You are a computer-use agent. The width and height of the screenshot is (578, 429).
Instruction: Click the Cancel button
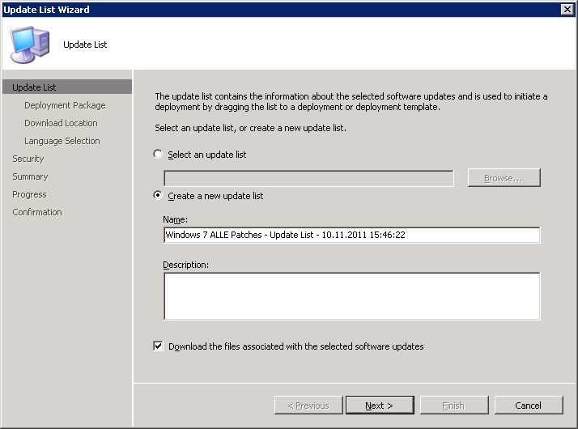529,406
